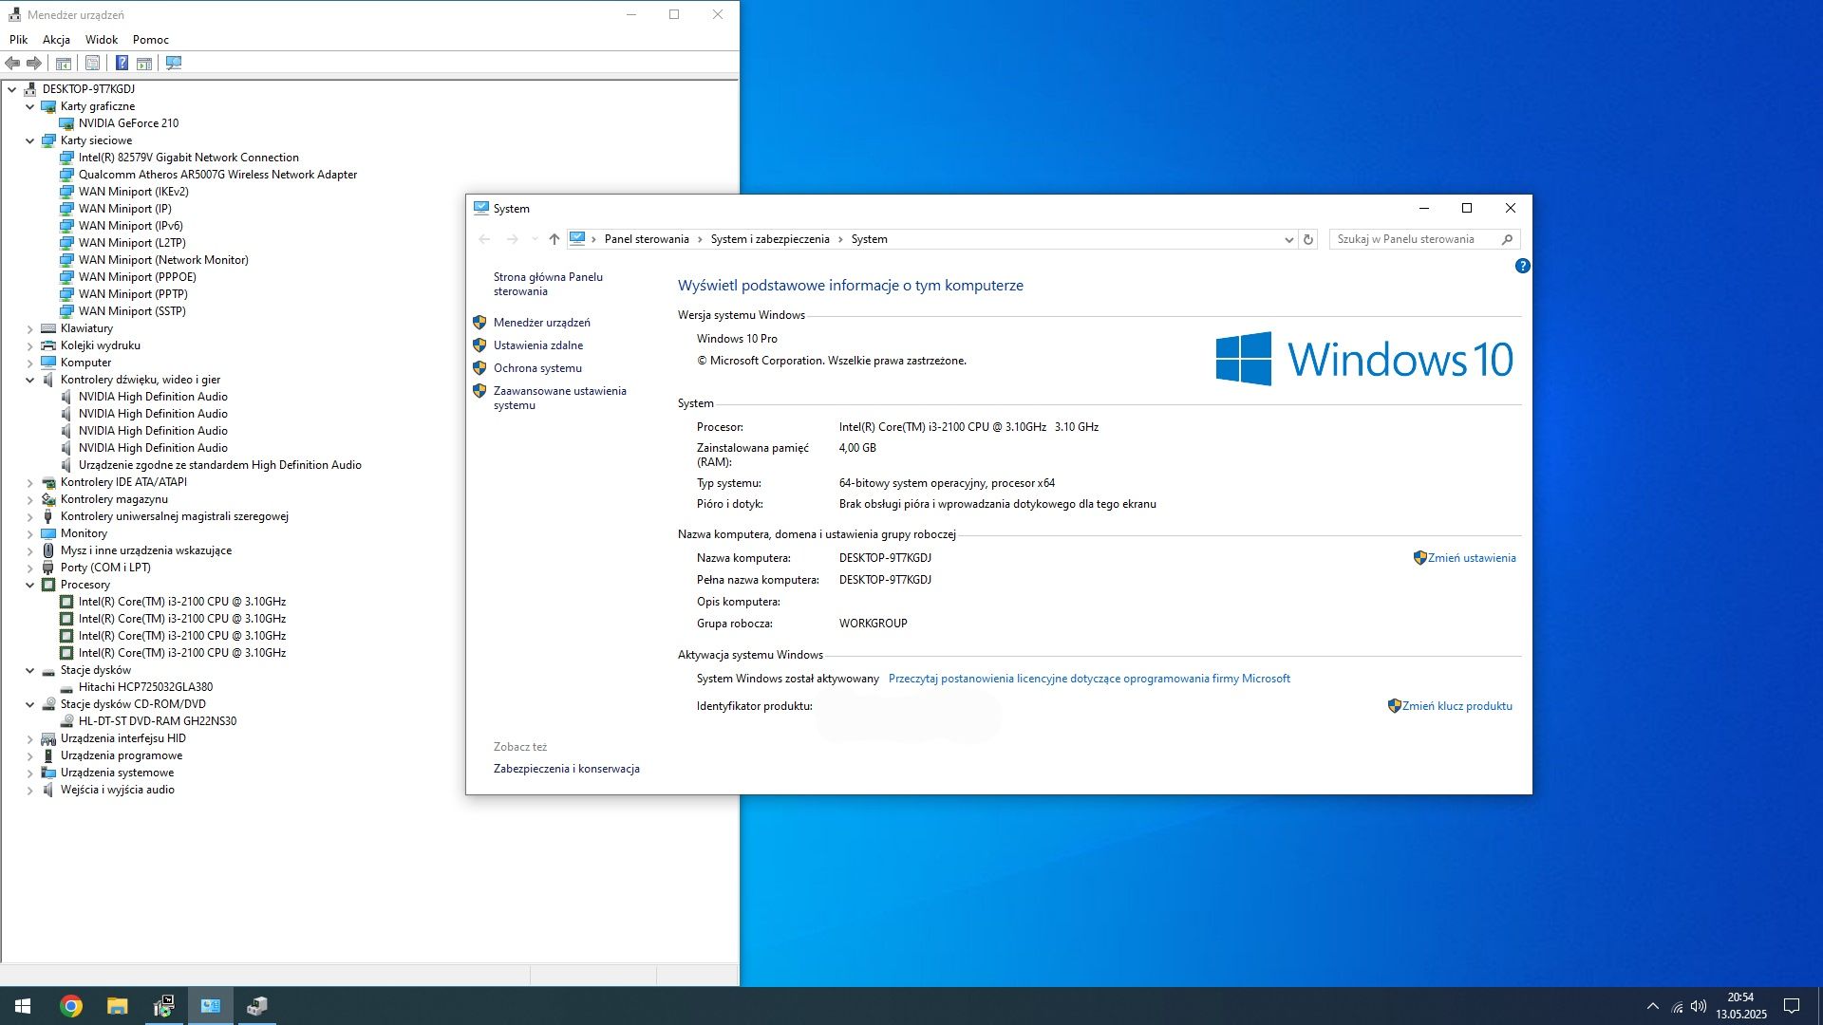
Task: Open the Windows Start menu
Action: [23, 1006]
